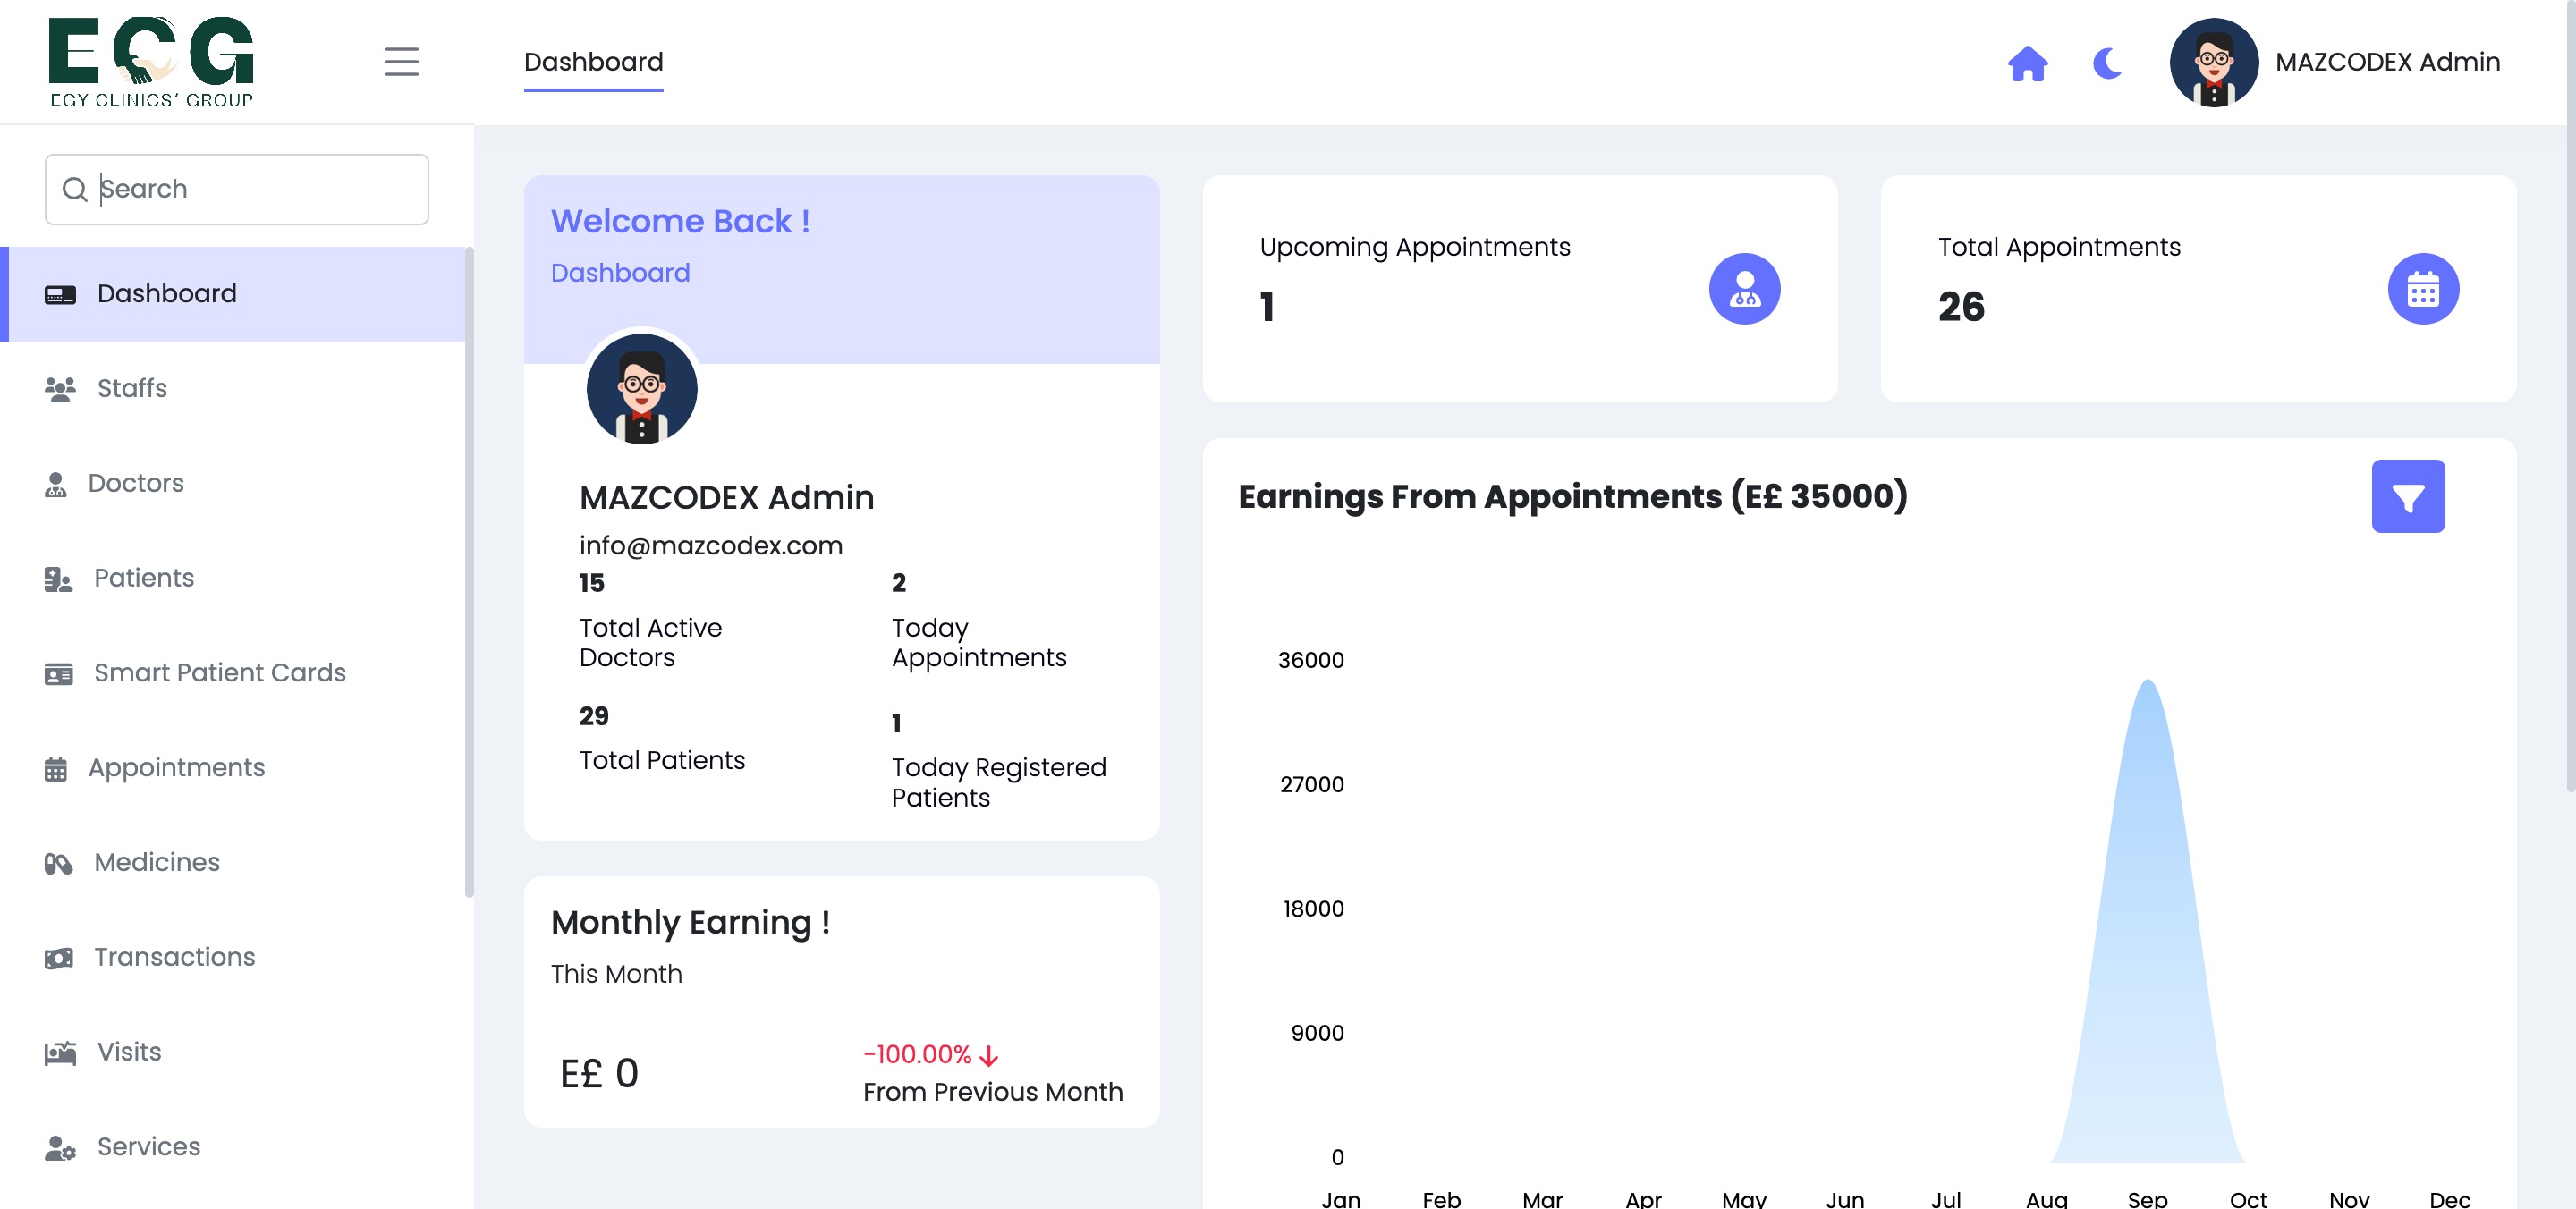Click in the sidebar Search field

tap(237, 189)
